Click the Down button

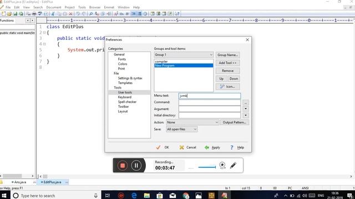pos(234,78)
